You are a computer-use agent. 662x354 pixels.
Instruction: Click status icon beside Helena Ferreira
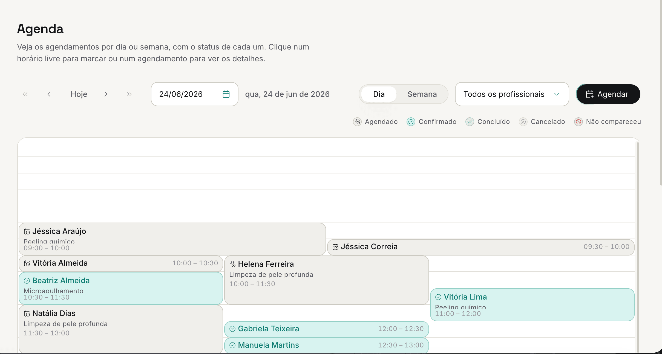click(232, 265)
